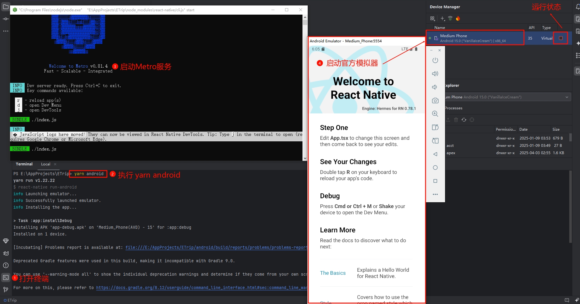This screenshot has width=580, height=304.
Task: Click emulator Back triangle button
Action: [435, 154]
